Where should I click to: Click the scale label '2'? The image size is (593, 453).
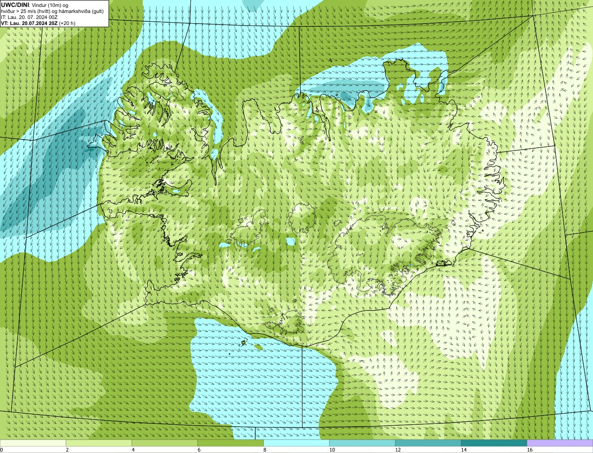(67, 450)
